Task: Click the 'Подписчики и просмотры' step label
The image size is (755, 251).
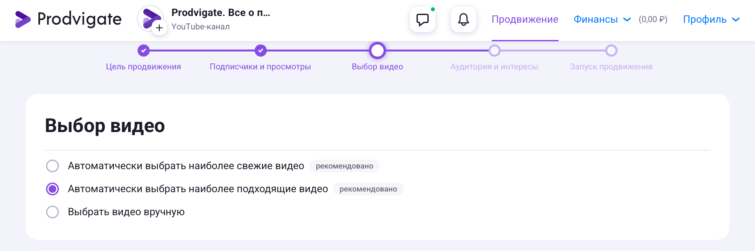Action: pos(260,67)
